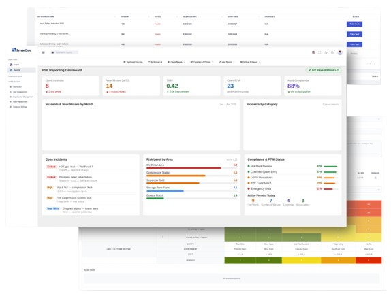Click Take Test for Basic Safety Induction in back window
Viewport: 391px width, 296px height.
tap(354, 24)
